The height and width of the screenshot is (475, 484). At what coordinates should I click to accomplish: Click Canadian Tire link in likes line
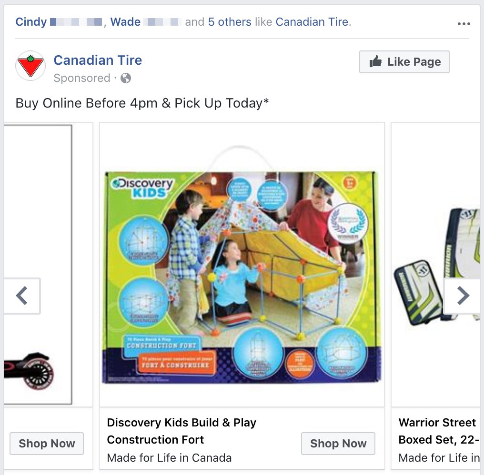click(312, 22)
